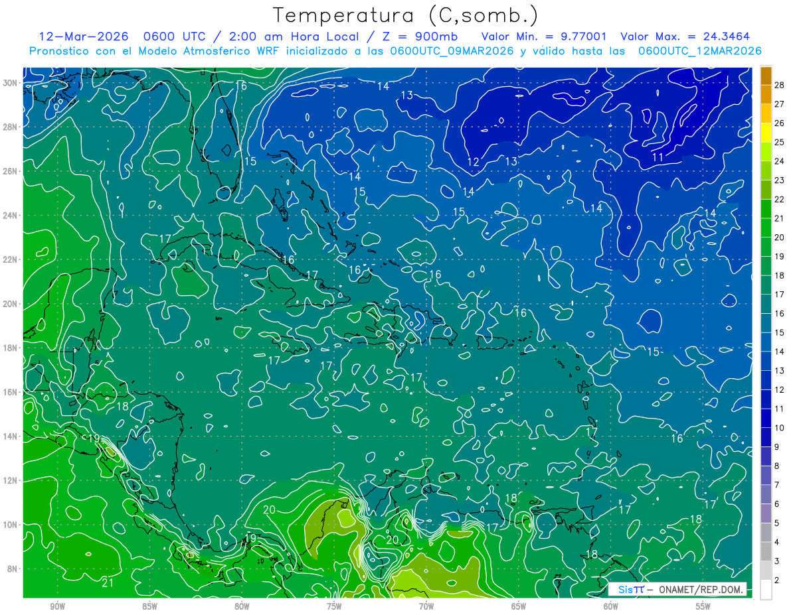Click the latitude axis label "24N"

point(10,216)
